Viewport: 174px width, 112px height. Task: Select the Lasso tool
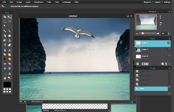(x=10, y=21)
